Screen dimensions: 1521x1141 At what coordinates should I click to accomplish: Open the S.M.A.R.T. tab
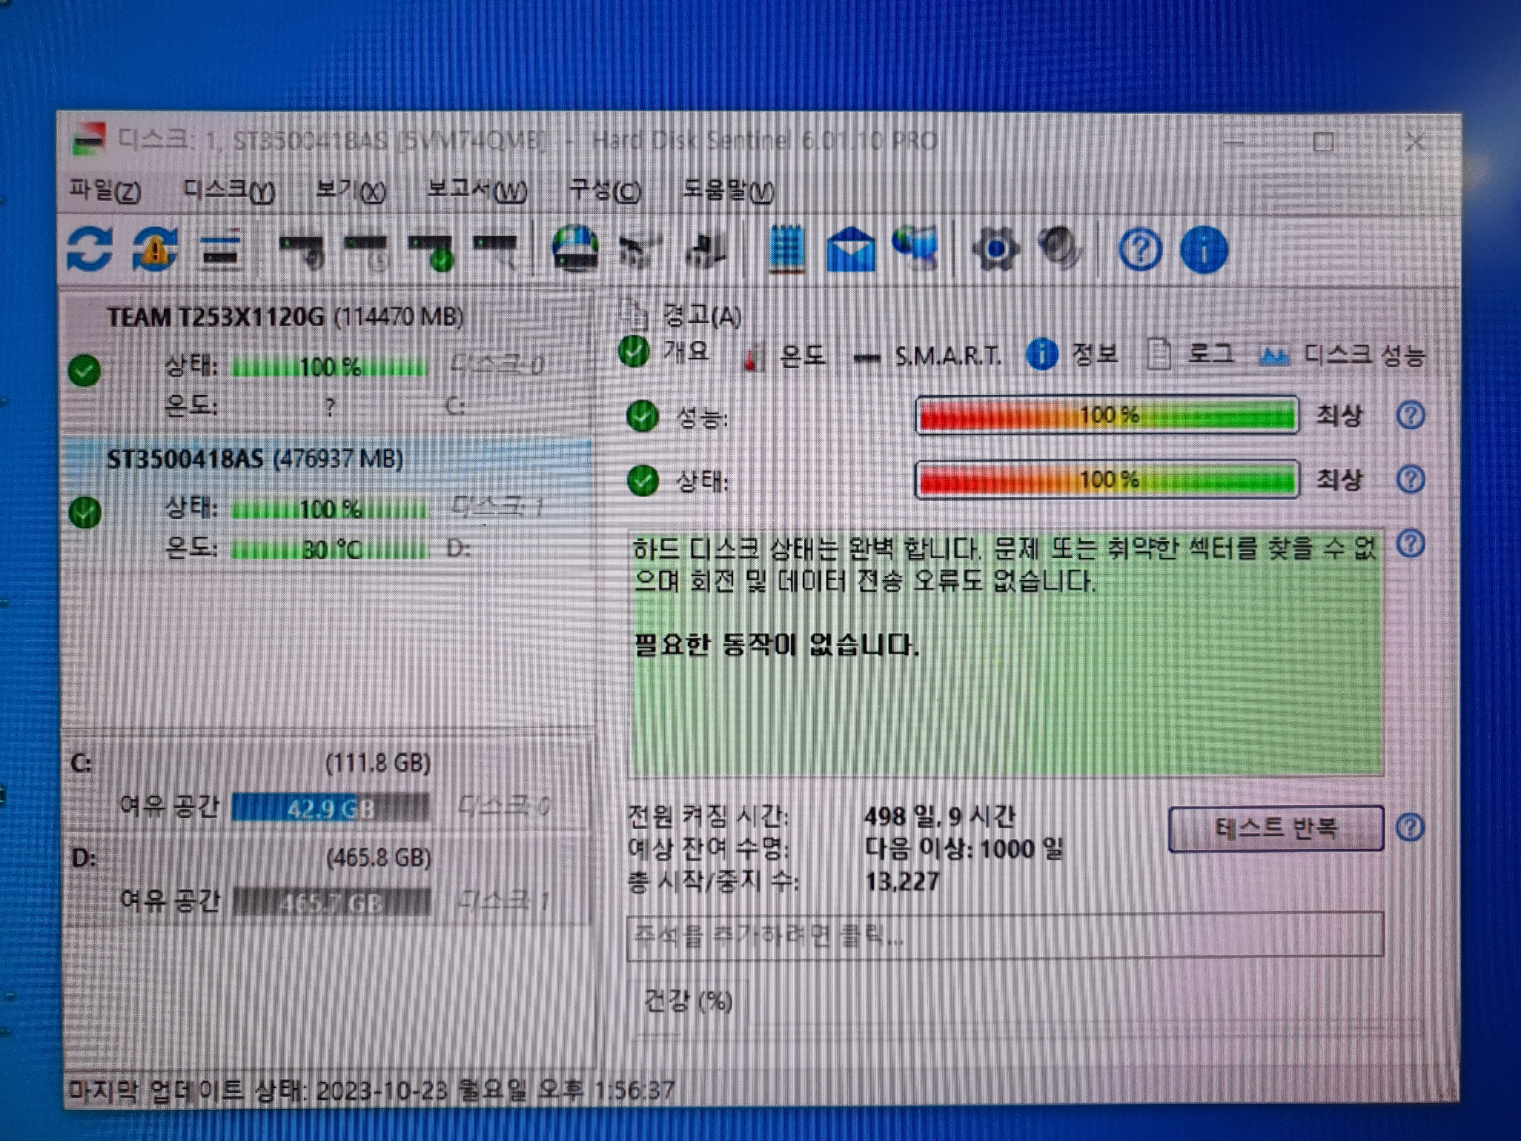928,355
